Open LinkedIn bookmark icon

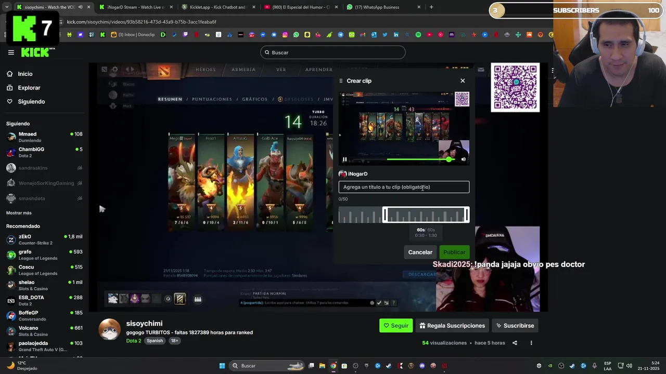[396, 35]
